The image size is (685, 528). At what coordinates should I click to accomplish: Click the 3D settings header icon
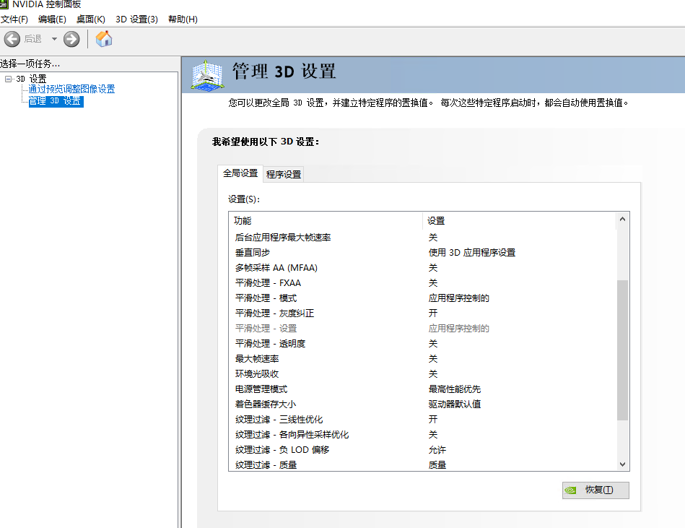[207, 75]
